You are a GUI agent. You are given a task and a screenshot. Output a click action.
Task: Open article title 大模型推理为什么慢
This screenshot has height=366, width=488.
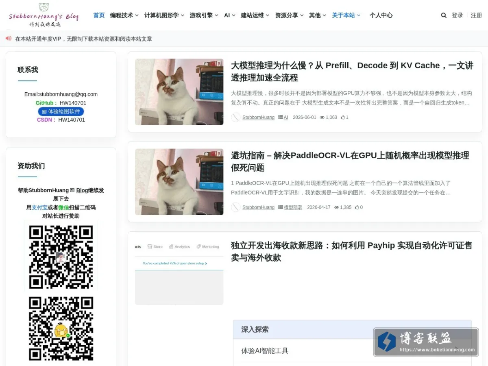(x=352, y=72)
